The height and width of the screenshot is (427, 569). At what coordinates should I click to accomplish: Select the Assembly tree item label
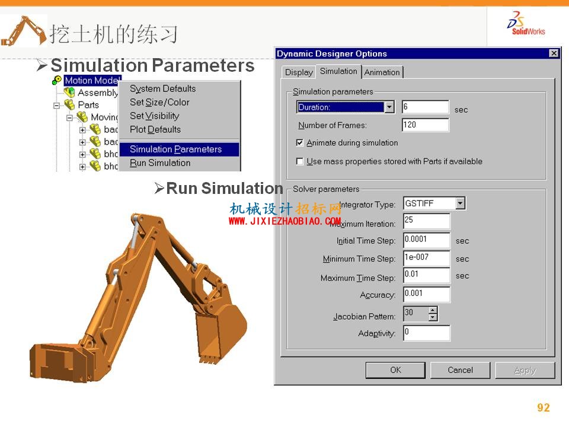(98, 93)
